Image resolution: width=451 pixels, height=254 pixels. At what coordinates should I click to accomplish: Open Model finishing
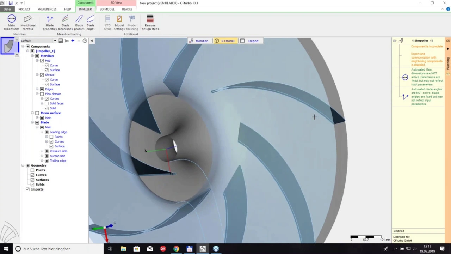point(132,23)
